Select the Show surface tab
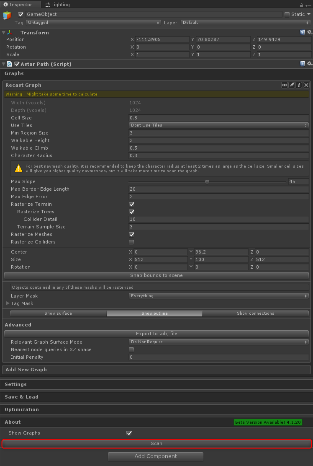Screen dimensions: 313x466 pos(58,313)
